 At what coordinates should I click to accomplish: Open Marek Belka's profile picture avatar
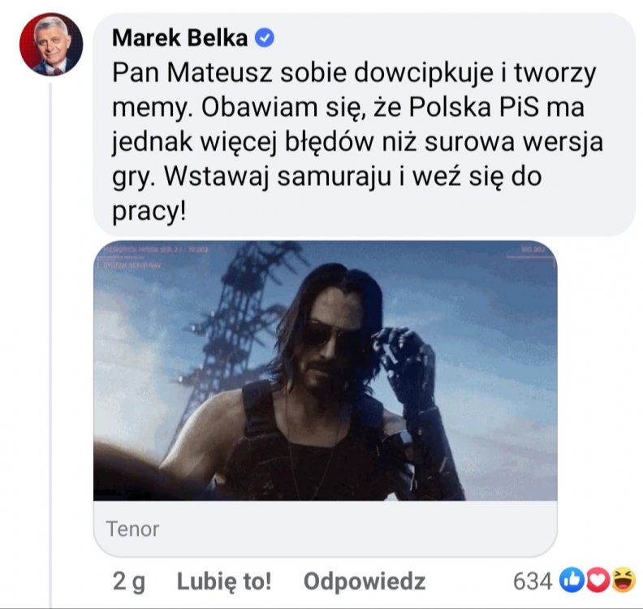coord(51,45)
